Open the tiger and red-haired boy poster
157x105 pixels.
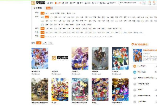point(120,58)
